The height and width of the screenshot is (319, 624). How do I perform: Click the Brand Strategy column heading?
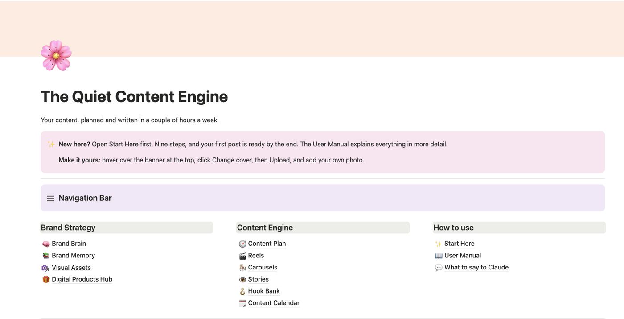(x=68, y=228)
